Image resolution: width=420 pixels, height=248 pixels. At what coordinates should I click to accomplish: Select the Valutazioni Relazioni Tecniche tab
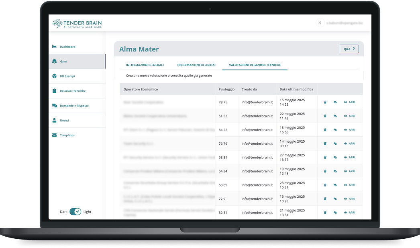pos(255,65)
